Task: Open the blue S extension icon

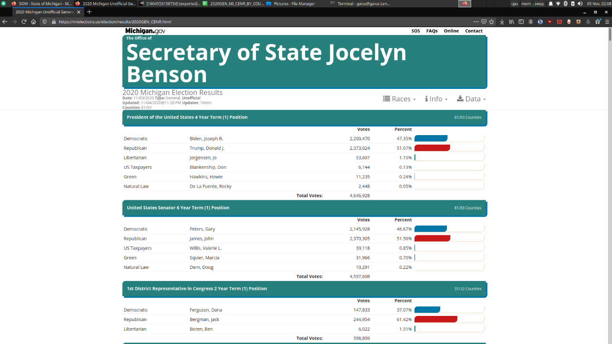Action: pyautogui.click(x=540, y=22)
